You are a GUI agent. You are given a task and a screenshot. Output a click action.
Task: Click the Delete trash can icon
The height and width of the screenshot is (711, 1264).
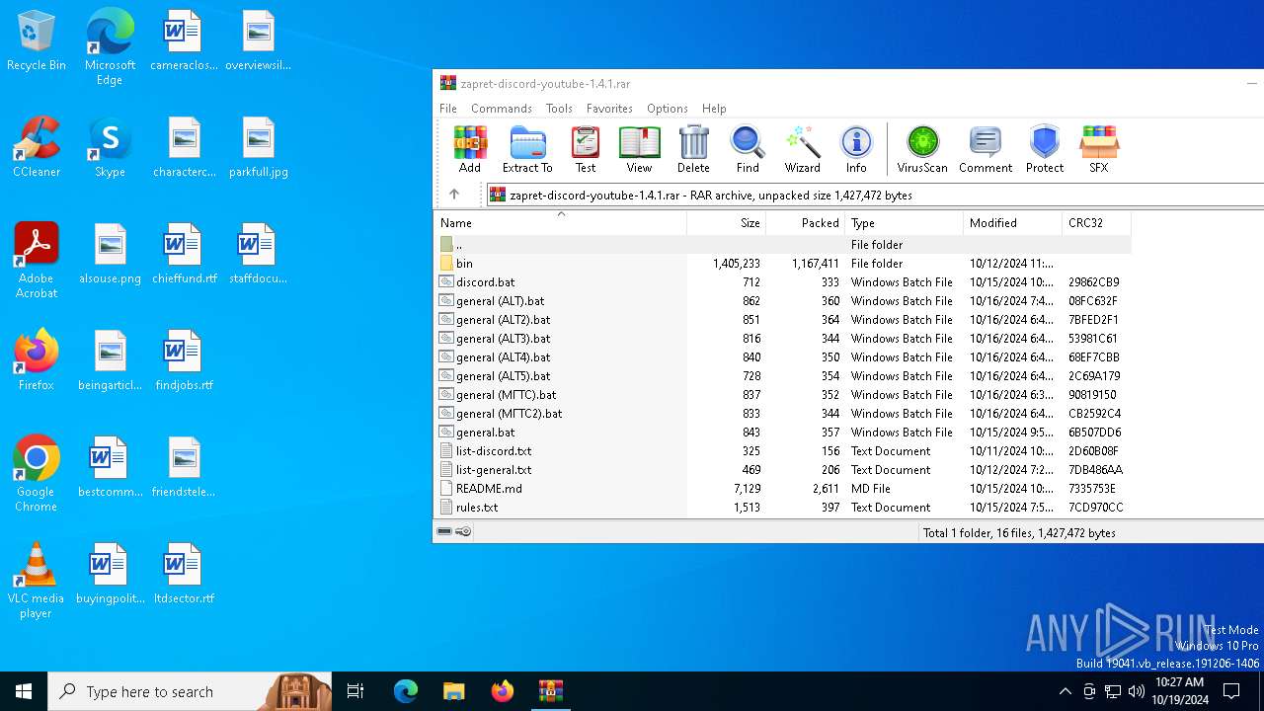click(693, 149)
